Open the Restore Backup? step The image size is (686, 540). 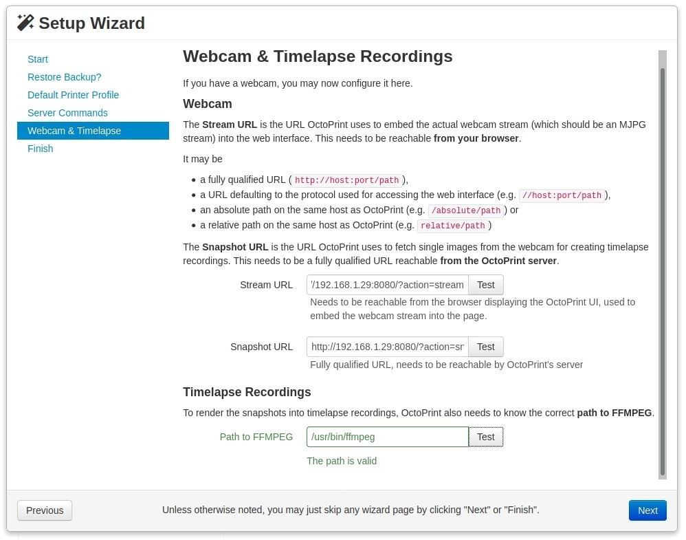click(x=64, y=77)
